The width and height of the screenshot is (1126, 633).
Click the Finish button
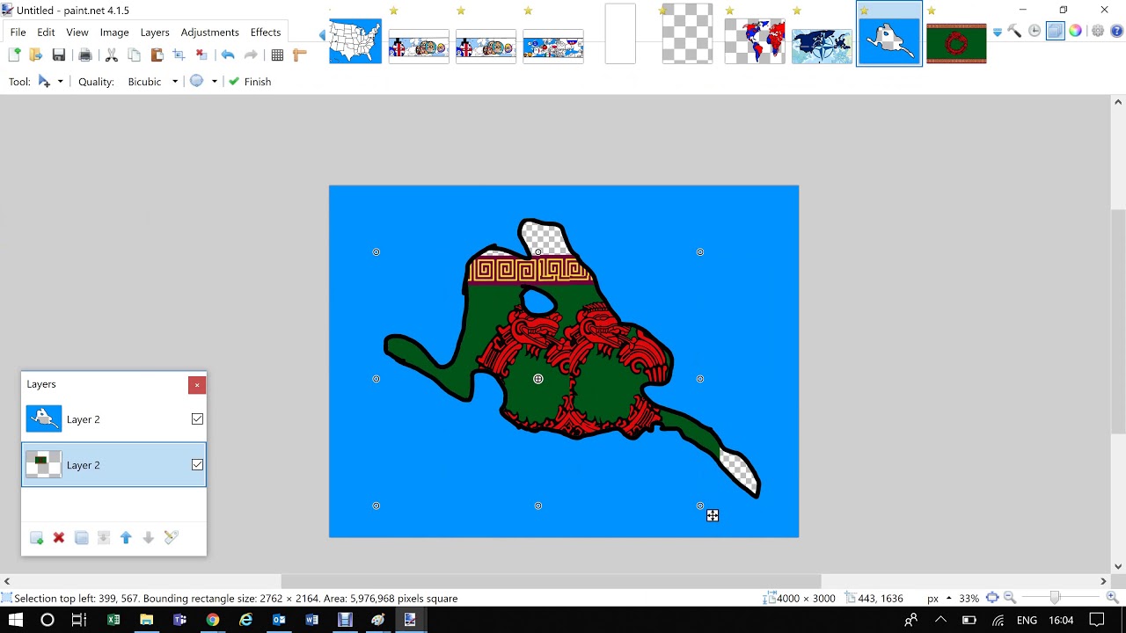click(x=250, y=82)
